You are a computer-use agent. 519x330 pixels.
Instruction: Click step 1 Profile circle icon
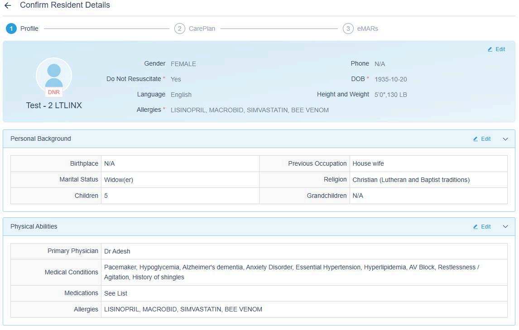(x=11, y=29)
